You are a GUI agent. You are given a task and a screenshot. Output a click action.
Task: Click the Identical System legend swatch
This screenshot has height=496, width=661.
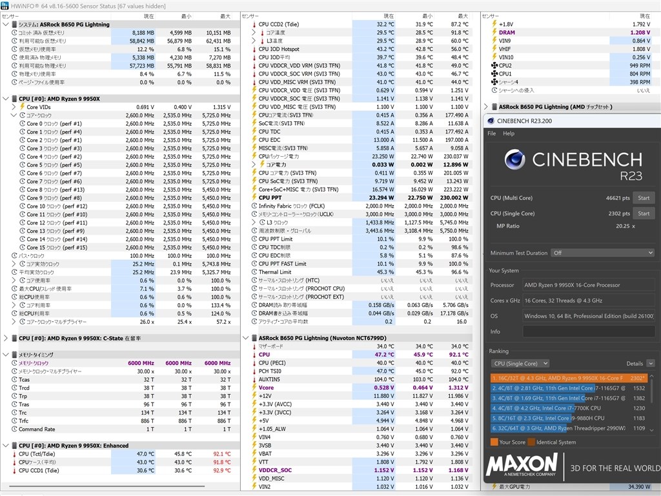point(531,442)
